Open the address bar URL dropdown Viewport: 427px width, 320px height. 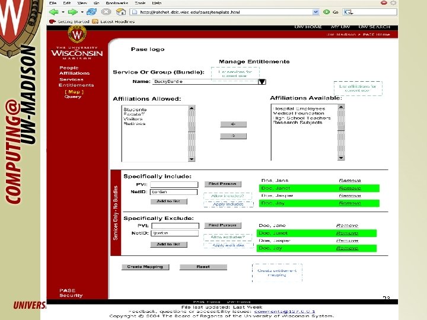316,12
